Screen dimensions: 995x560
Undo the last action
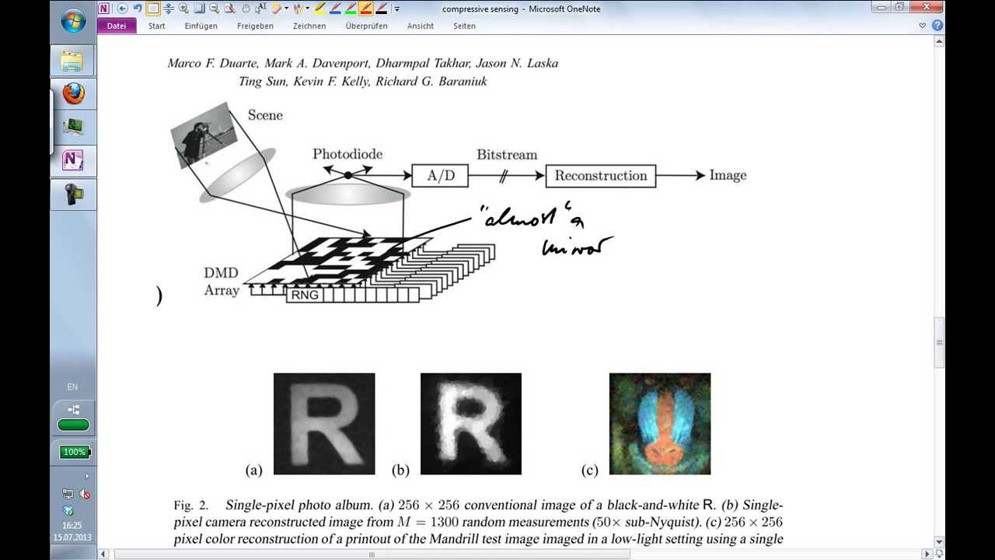point(138,9)
